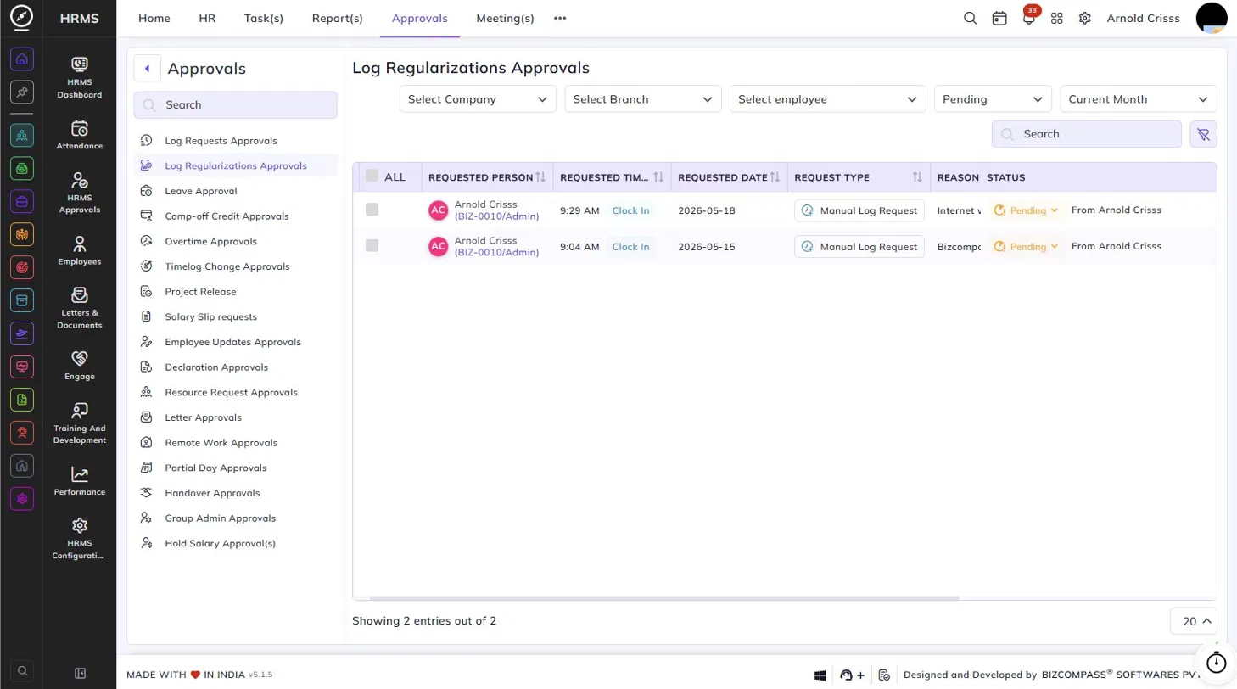Open the Pending status filter dropdown
The width and height of the screenshot is (1237, 689).
point(993,99)
